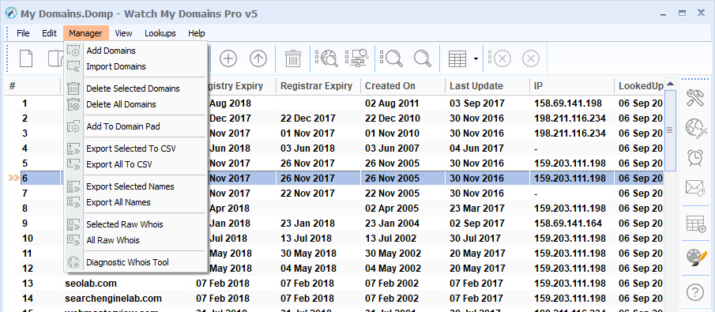The width and height of the screenshot is (715, 312).
Task: Click the help question mark sidebar icon
Action: tap(695, 291)
